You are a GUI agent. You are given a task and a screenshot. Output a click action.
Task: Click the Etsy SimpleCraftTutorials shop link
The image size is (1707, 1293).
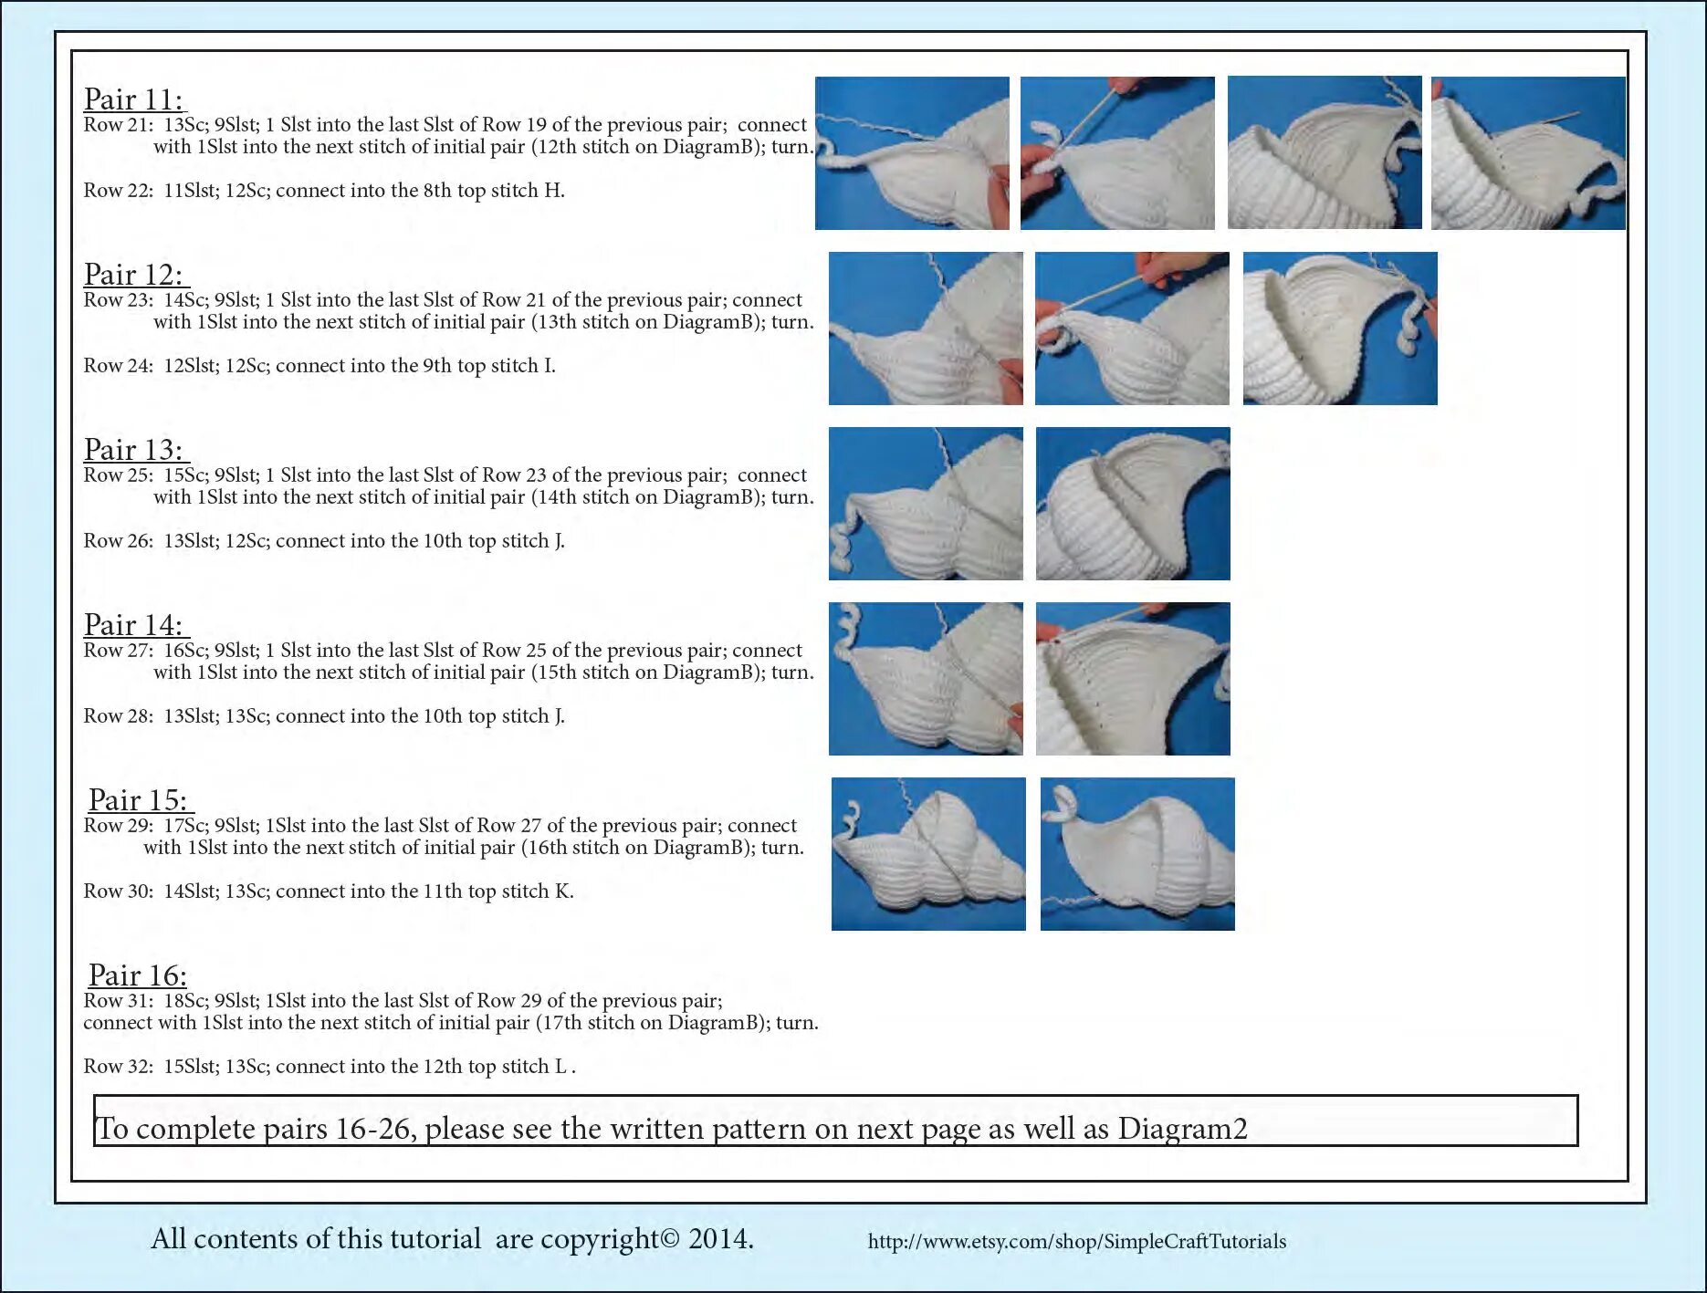[x=1077, y=1241]
